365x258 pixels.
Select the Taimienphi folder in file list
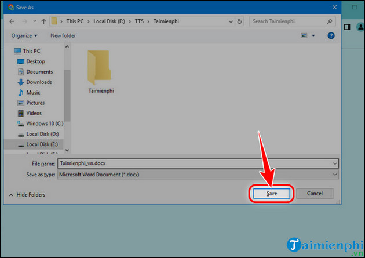click(101, 72)
